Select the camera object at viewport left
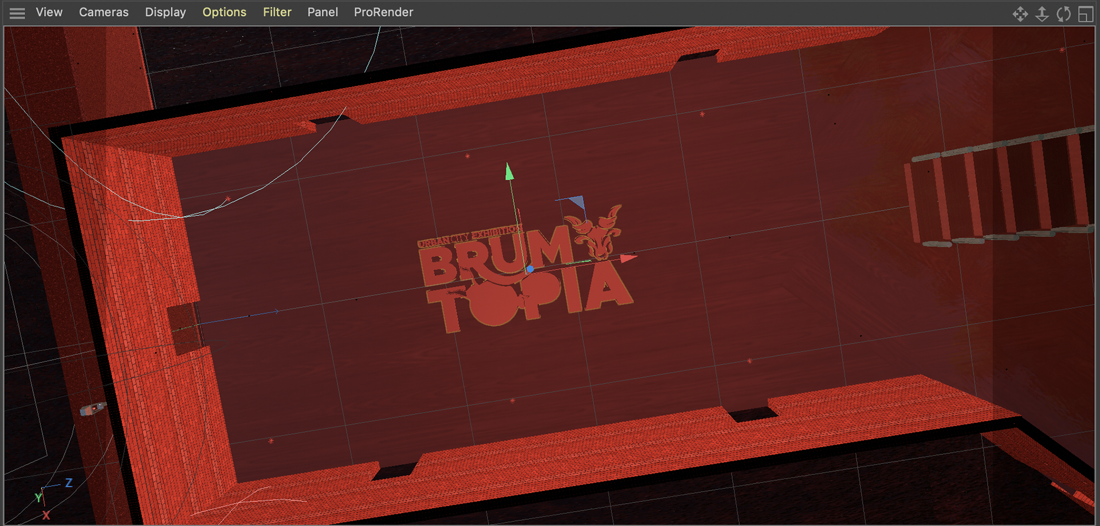The image size is (1100, 526). (x=93, y=409)
